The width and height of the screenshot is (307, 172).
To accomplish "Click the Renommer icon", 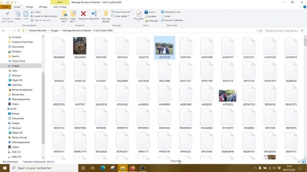I will (x=94, y=13).
